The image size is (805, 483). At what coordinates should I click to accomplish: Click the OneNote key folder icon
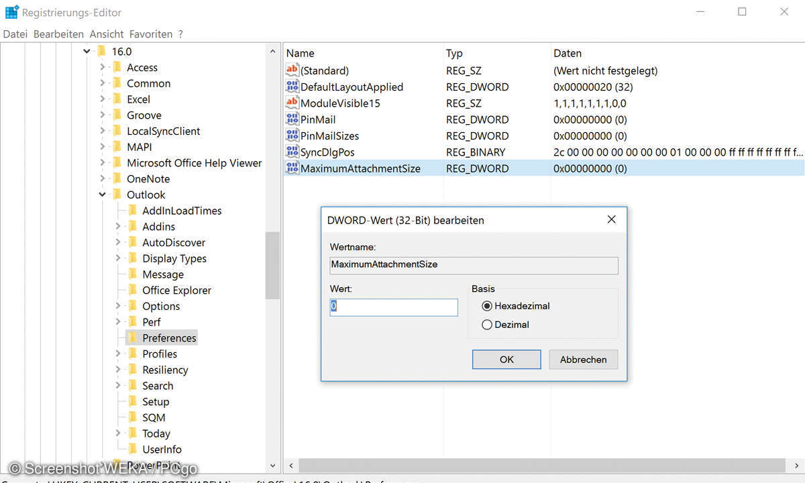(117, 179)
